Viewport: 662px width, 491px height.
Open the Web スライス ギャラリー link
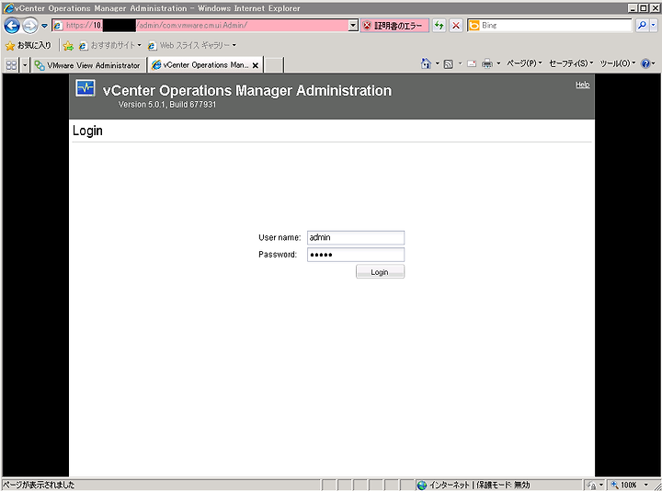[x=192, y=45]
